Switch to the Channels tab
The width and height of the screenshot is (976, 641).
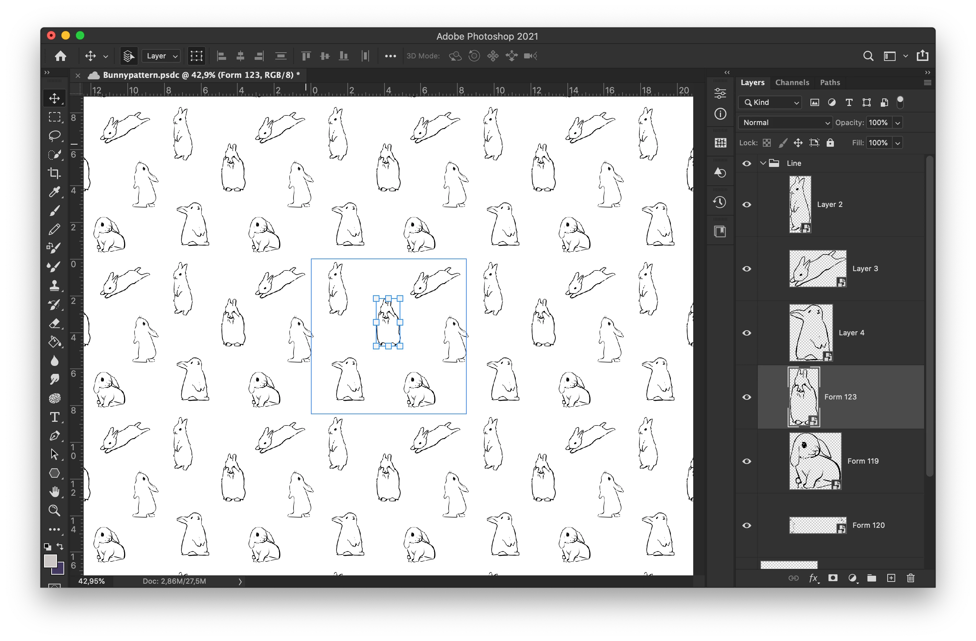tap(792, 83)
